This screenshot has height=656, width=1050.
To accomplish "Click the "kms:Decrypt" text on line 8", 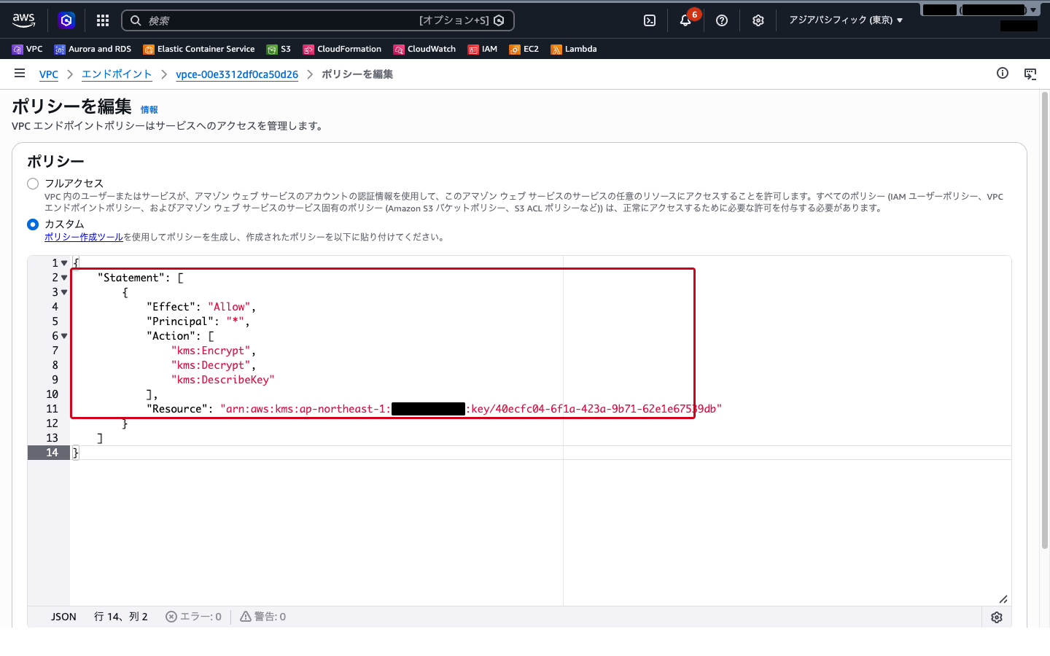I will (x=211, y=365).
